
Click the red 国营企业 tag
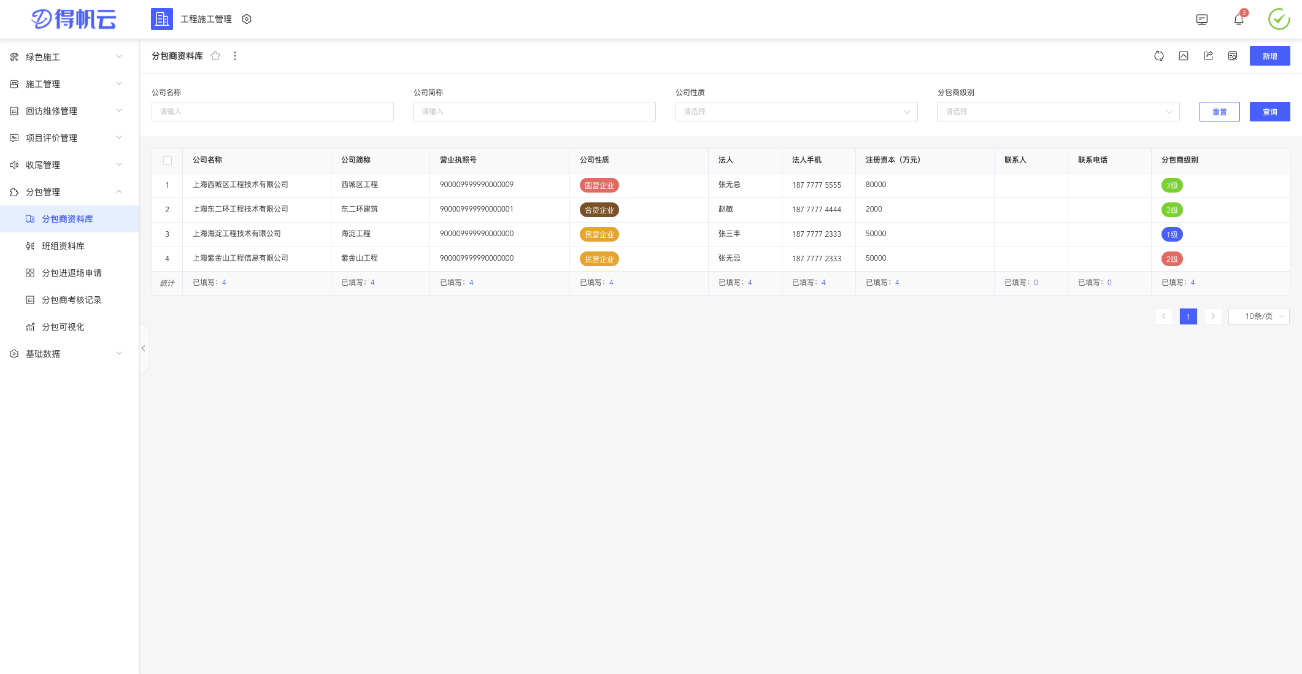[599, 185]
